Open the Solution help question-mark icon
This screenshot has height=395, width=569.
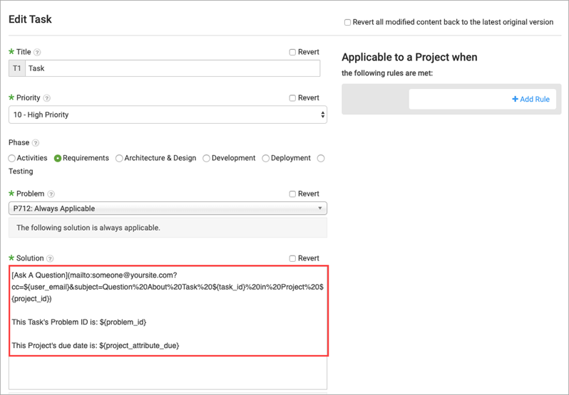point(50,258)
